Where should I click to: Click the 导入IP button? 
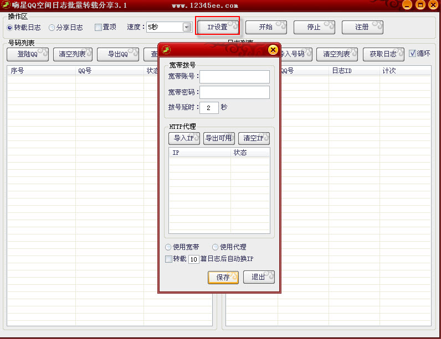[184, 138]
